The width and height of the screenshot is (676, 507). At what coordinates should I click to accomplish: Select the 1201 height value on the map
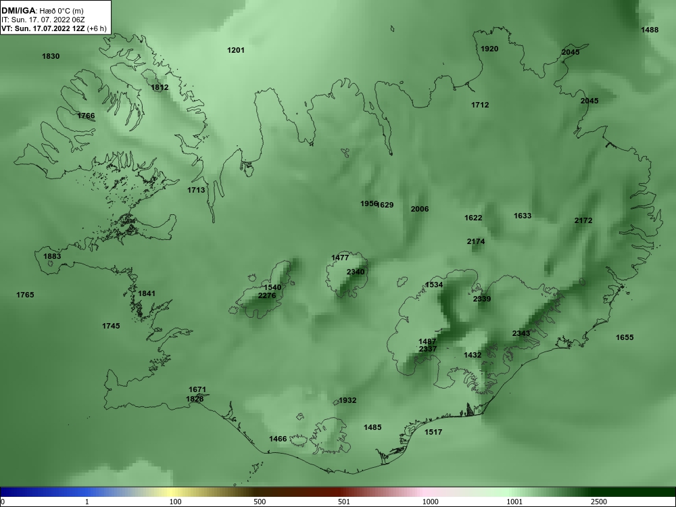coord(236,50)
